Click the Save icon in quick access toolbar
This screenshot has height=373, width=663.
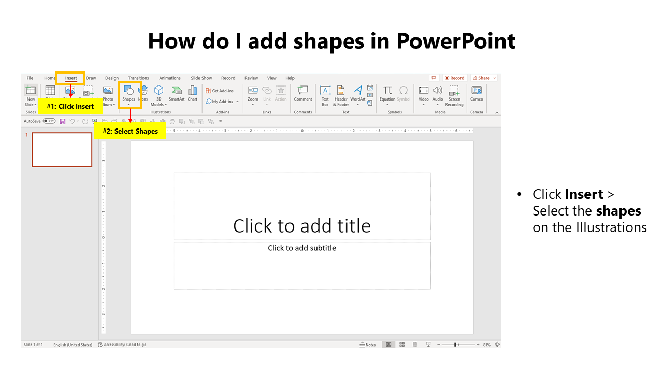[x=63, y=121]
